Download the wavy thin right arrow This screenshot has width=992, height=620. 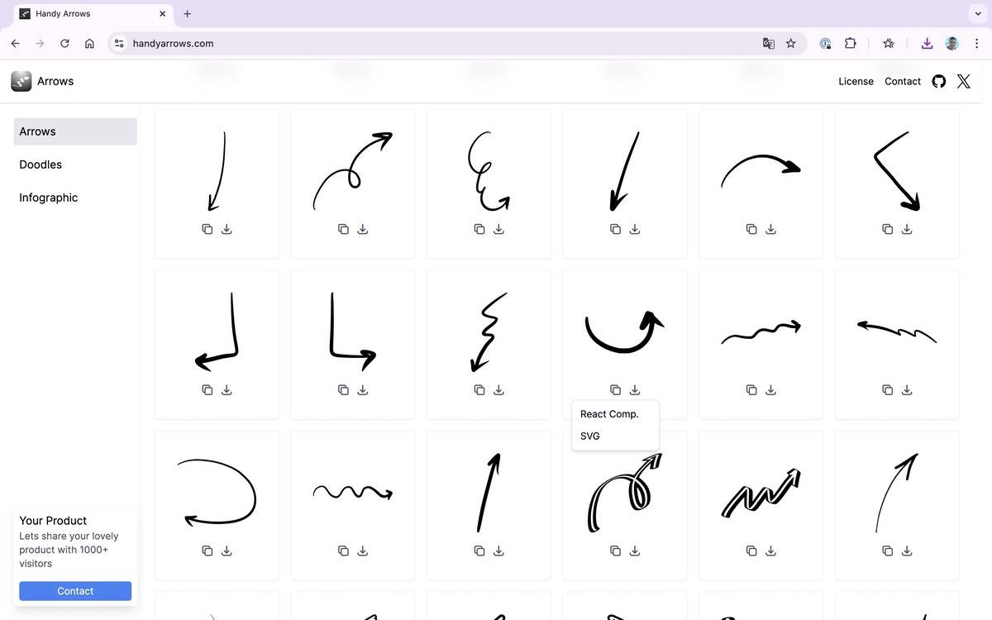coord(770,389)
